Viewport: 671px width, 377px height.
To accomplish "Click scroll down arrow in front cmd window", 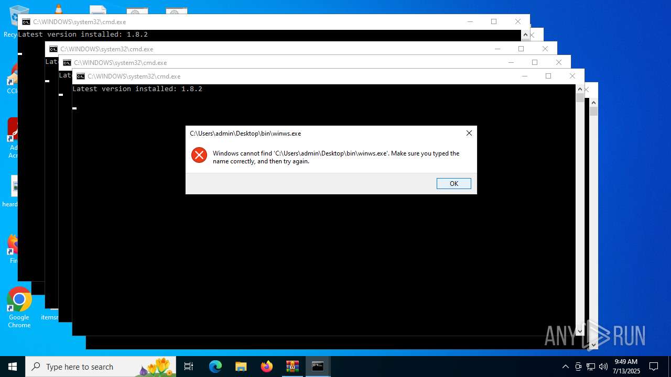I will click(580, 331).
